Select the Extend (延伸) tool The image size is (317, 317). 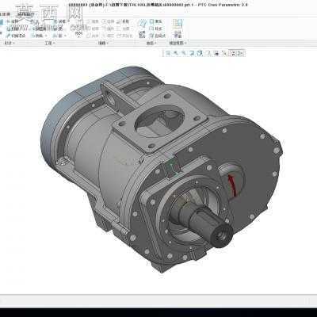[x=109, y=21]
